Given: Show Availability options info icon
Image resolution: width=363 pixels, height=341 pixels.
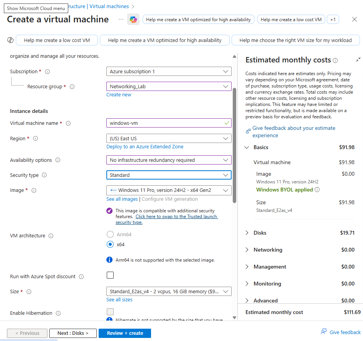Looking at the screenshot, I should click(x=58, y=160).
